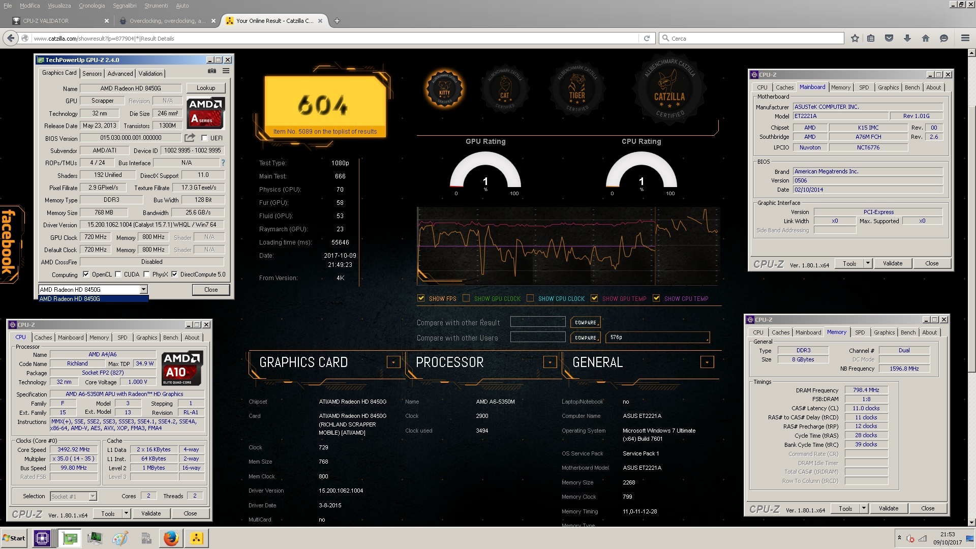Click Validate in CPU-Z Mainboard window
976x549 pixels.
[893, 263]
